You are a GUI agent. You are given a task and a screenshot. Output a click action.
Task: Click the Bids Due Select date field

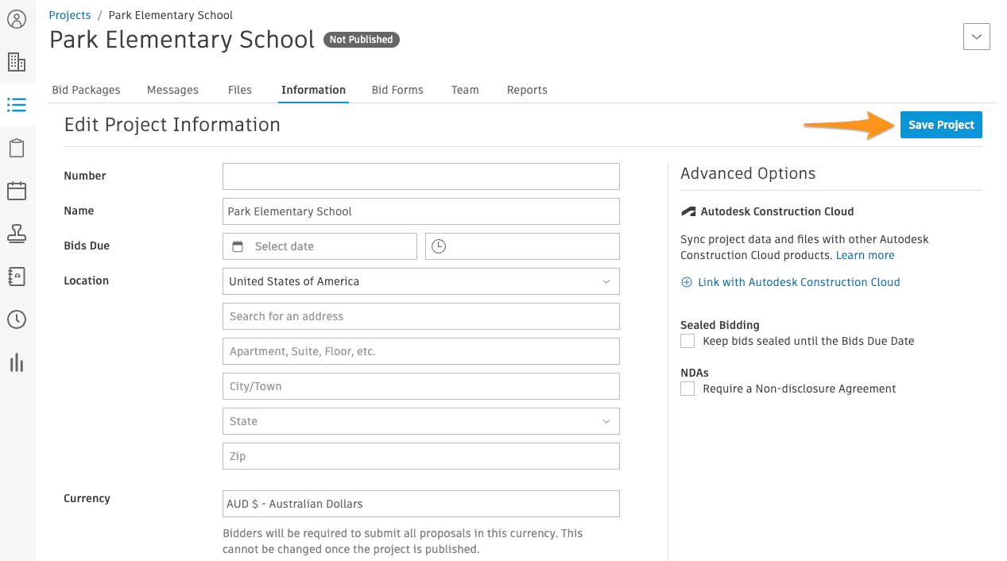[320, 246]
